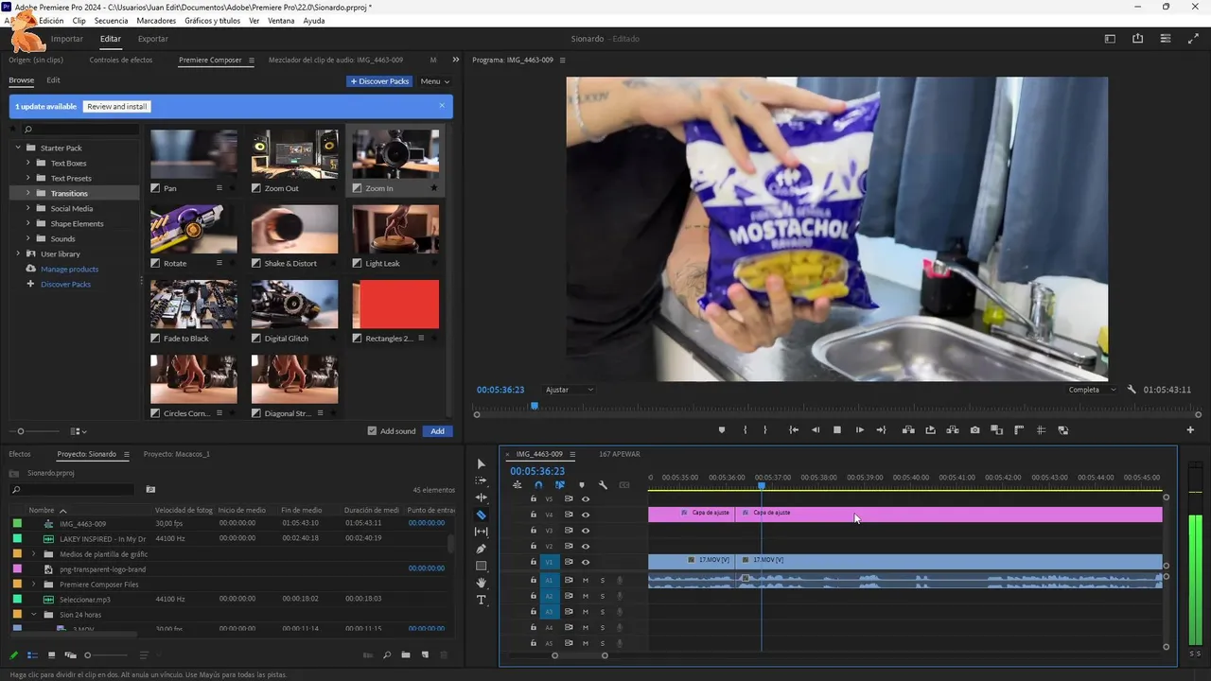The height and width of the screenshot is (681, 1211).
Task: Open the Completa playback resolution dropdown
Action: tap(1092, 390)
